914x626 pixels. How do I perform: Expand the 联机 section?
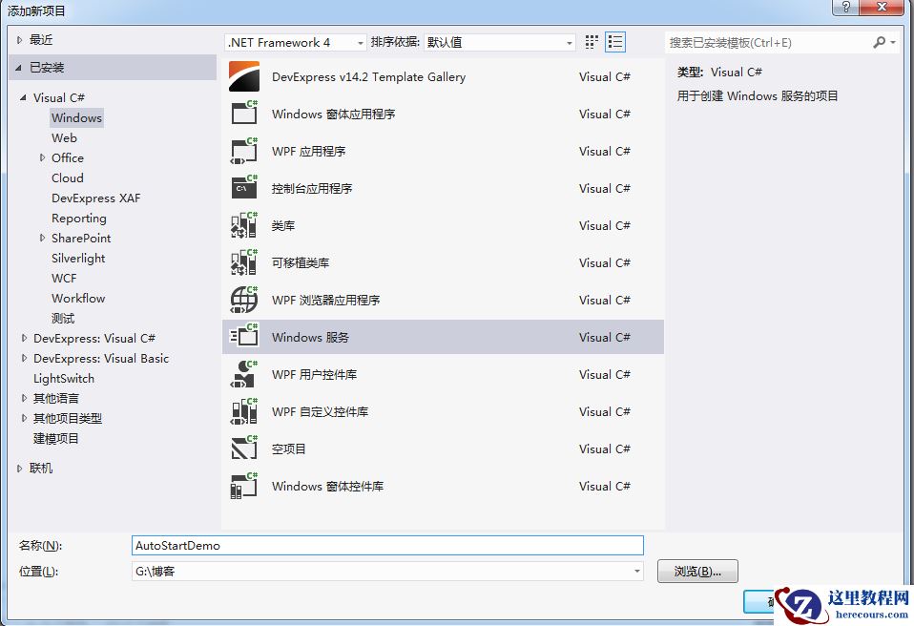point(19,468)
